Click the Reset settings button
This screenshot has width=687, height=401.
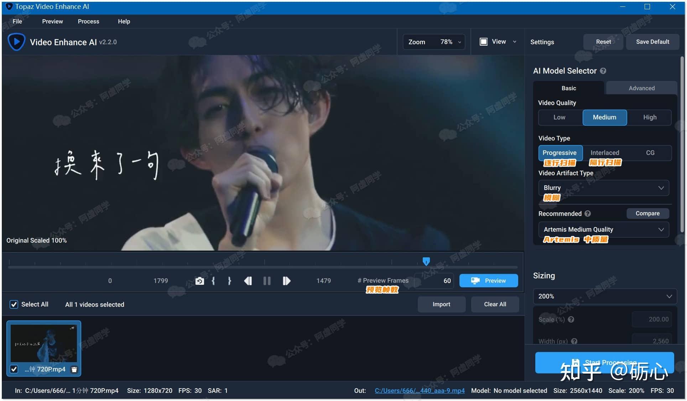tap(603, 42)
